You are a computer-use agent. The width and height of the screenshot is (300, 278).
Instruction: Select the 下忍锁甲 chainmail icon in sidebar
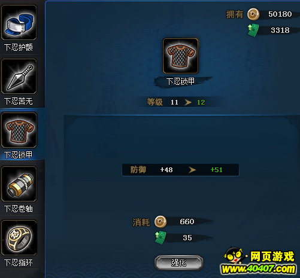tap(19, 130)
